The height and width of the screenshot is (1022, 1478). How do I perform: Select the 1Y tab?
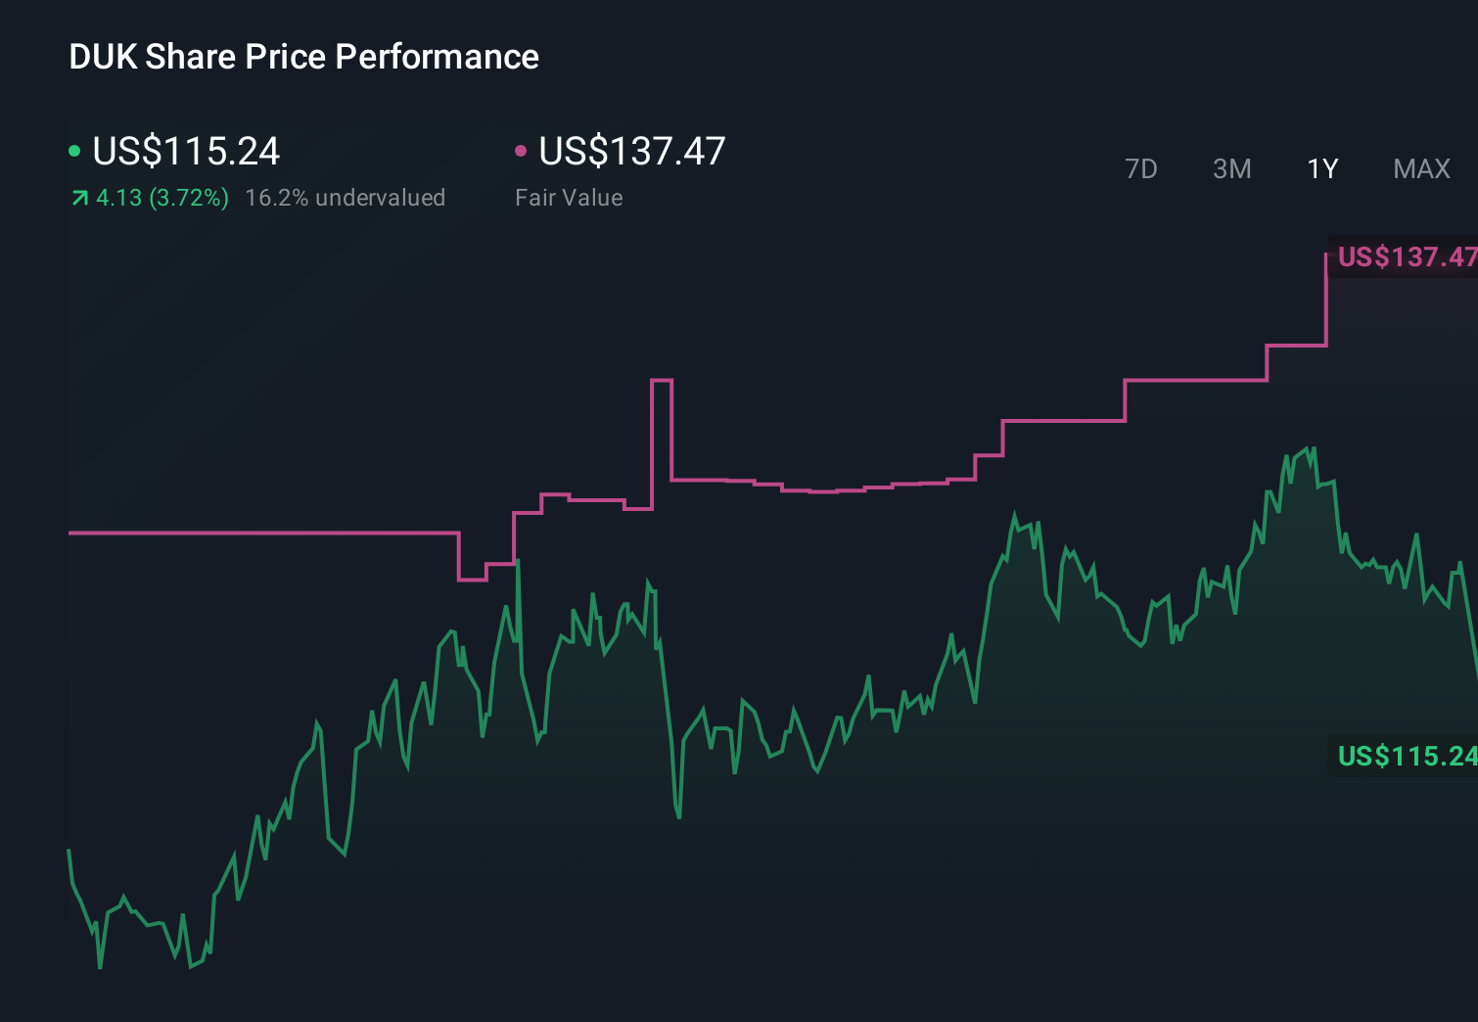tap(1321, 168)
